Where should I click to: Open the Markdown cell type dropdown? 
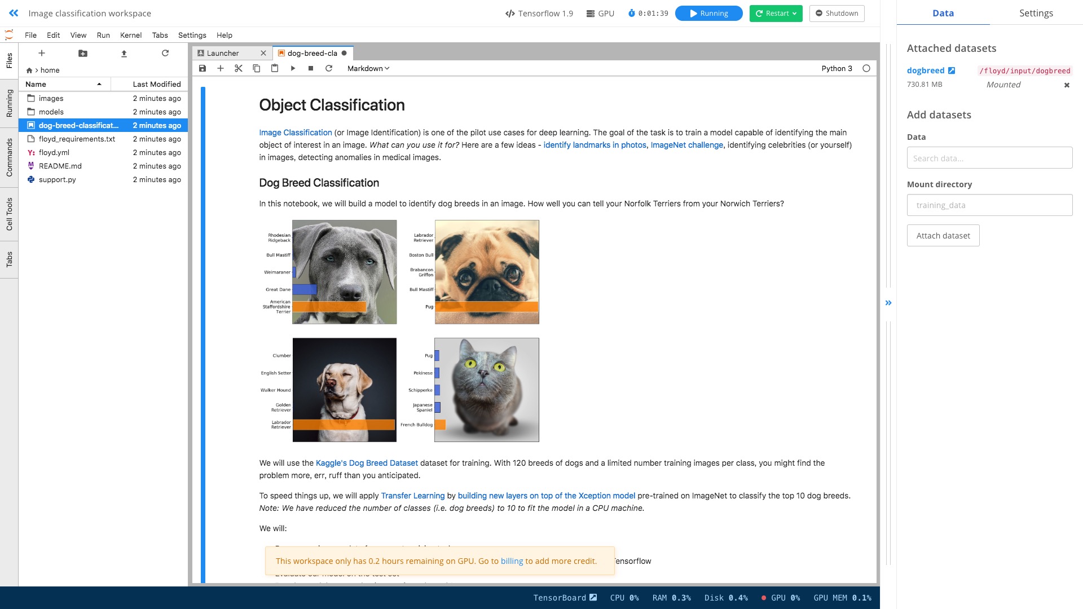coord(368,68)
